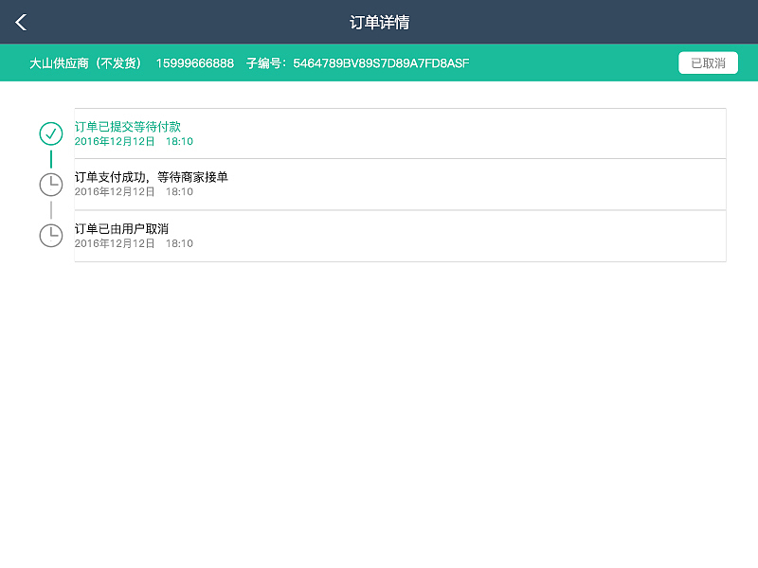Click the 订单详情 page title
The image size is (758, 568).
coord(379,22)
